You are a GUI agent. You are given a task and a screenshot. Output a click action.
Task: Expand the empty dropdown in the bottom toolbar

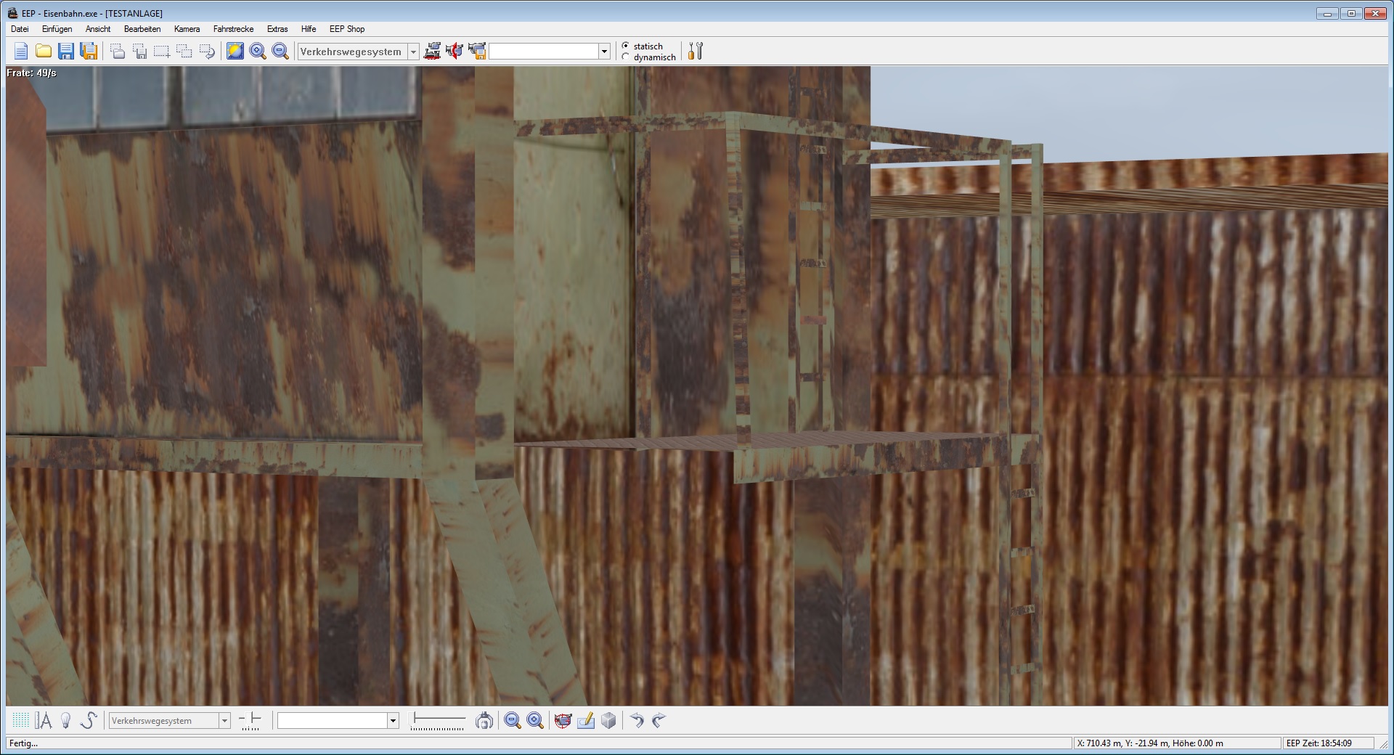[393, 721]
